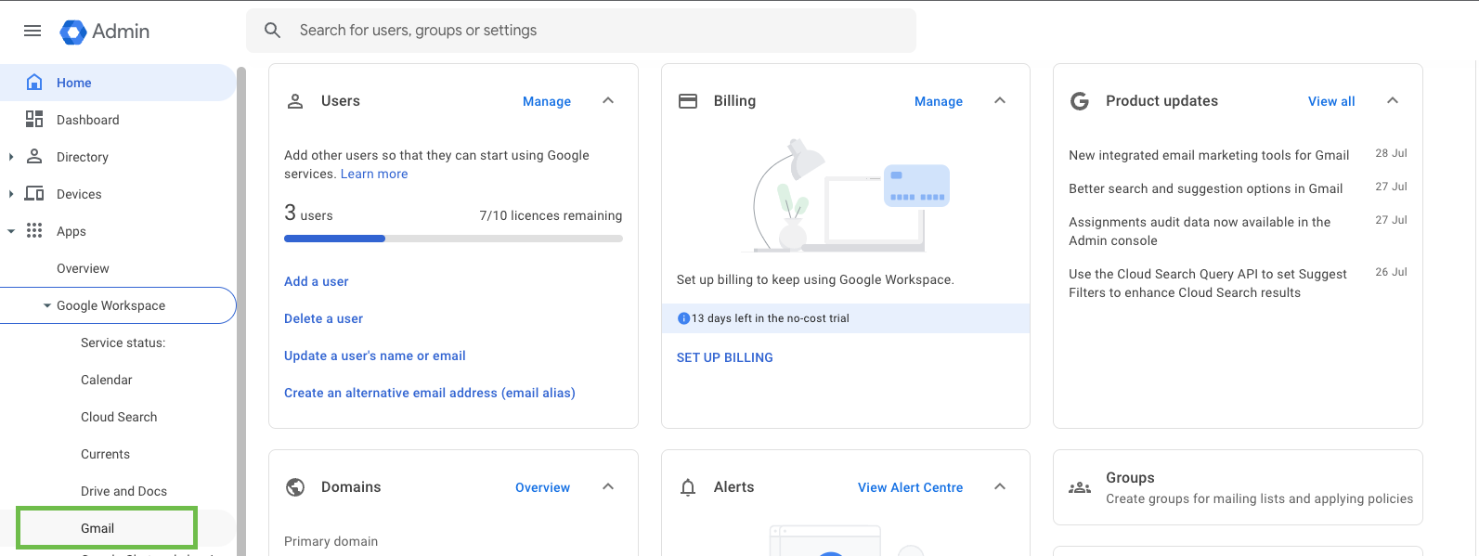1479x556 pixels.
Task: Open Cloud Search in sidebar
Action: 118,417
